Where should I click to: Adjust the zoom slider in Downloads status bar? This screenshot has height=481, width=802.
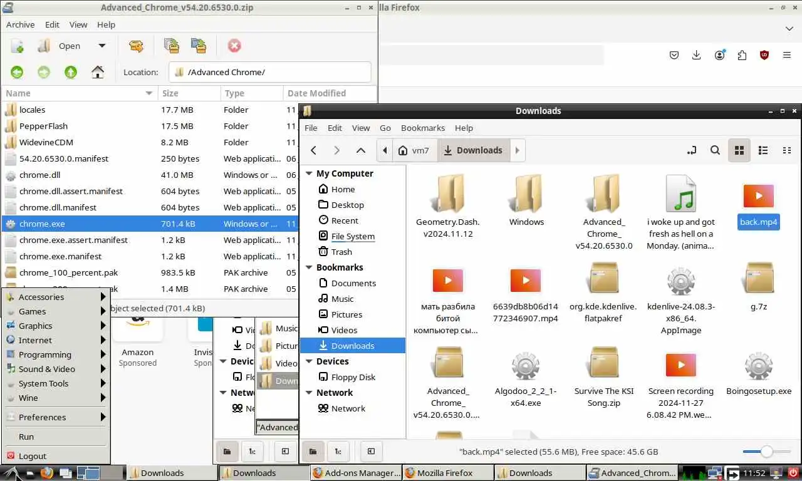pyautogui.click(x=766, y=452)
